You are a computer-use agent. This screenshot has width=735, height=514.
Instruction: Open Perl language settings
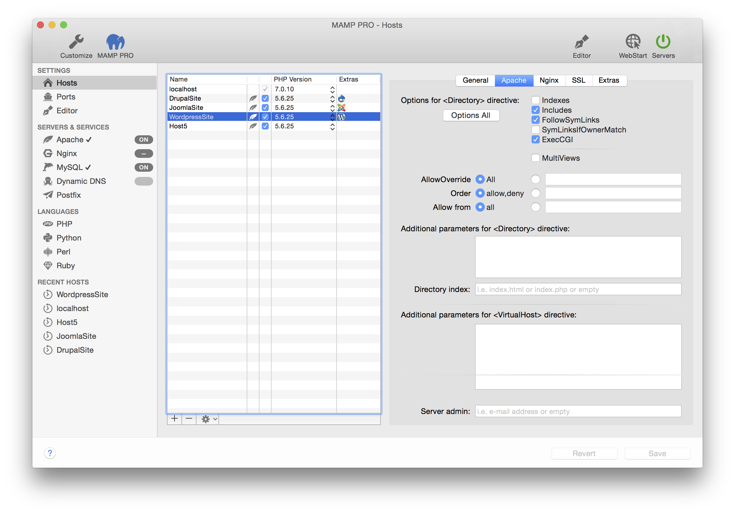click(x=57, y=252)
